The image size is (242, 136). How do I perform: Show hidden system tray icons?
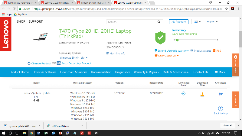pos(199,133)
